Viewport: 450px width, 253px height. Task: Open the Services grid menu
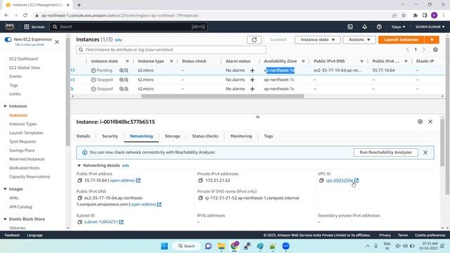[34, 27]
